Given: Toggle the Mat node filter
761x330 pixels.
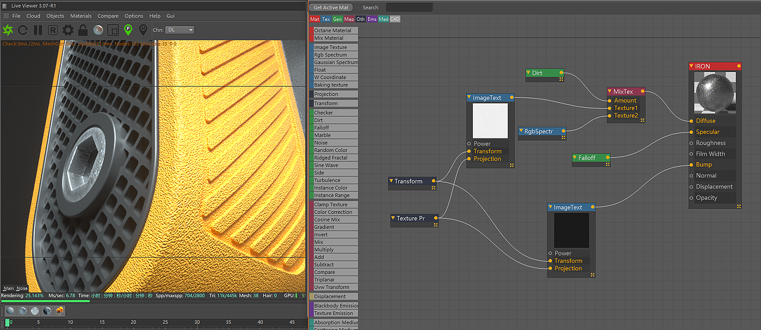Looking at the screenshot, I should (x=315, y=19).
